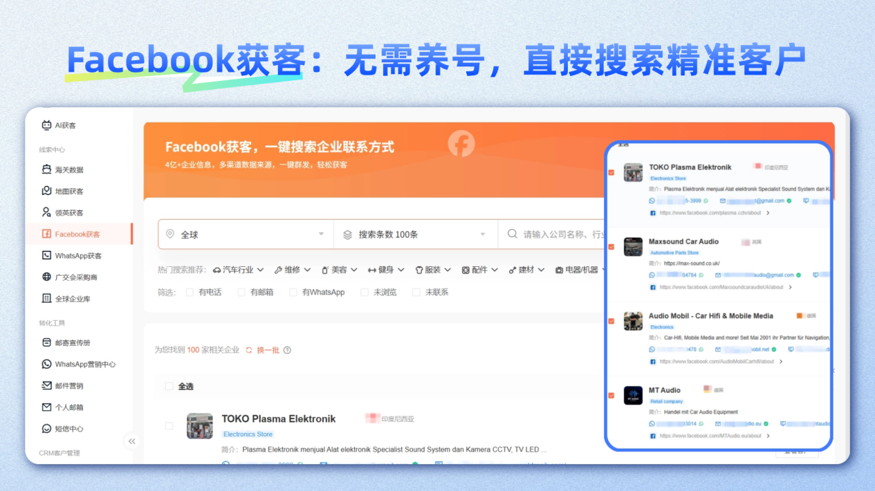Enable the 未浏览 filter checkbox
This screenshot has width=875, height=491.
[x=365, y=293]
